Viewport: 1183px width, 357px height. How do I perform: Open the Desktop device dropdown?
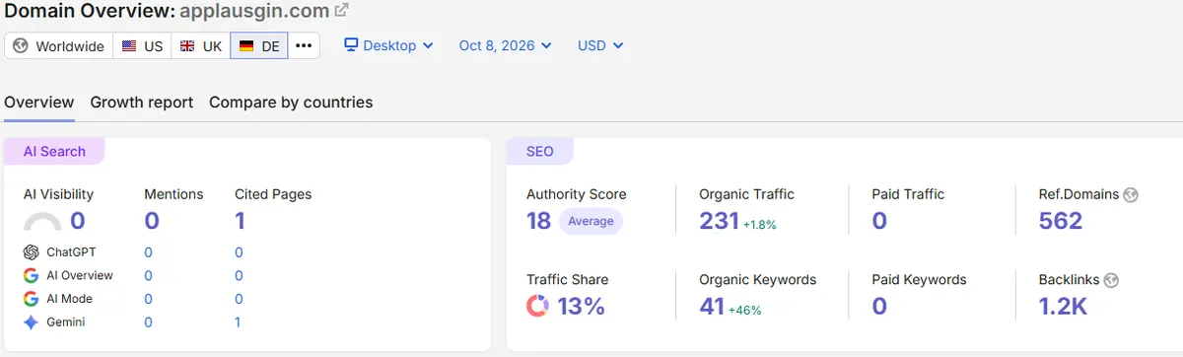388,45
